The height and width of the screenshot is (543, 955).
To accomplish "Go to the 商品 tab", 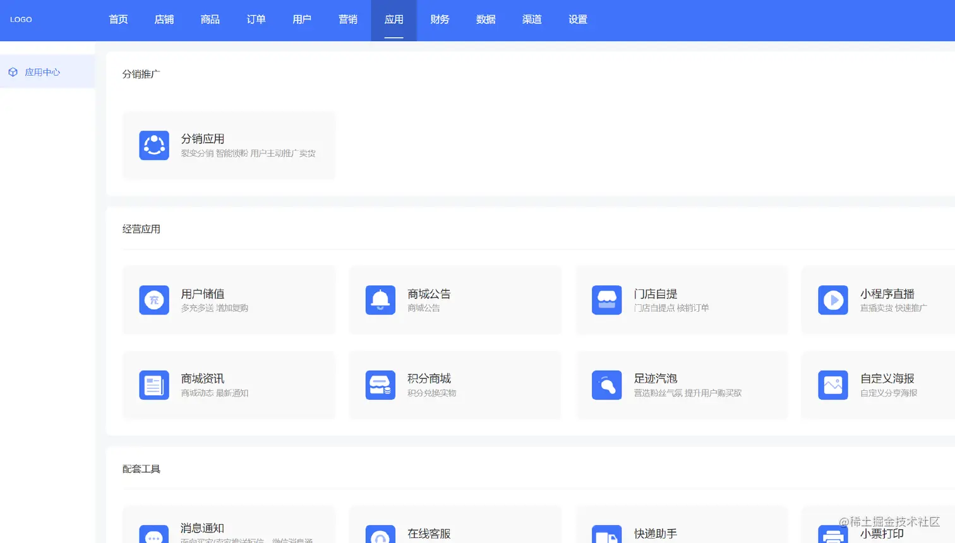I will coord(210,20).
